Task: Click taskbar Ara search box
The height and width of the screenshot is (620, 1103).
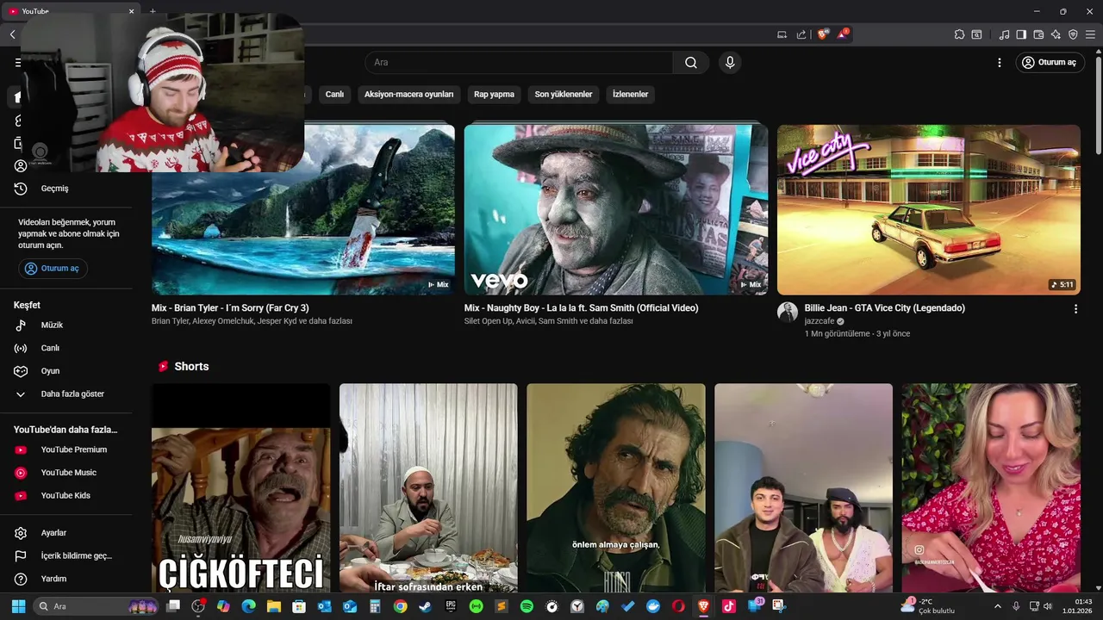Action: pos(96,606)
